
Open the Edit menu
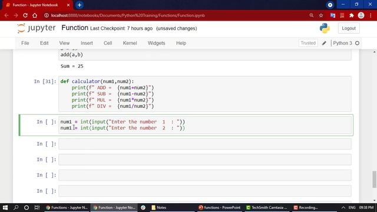coord(44,43)
